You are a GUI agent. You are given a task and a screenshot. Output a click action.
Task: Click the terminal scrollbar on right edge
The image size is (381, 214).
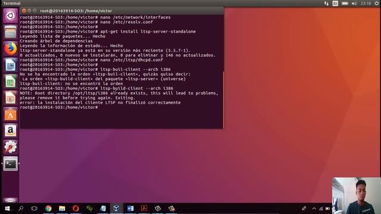coord(223,99)
